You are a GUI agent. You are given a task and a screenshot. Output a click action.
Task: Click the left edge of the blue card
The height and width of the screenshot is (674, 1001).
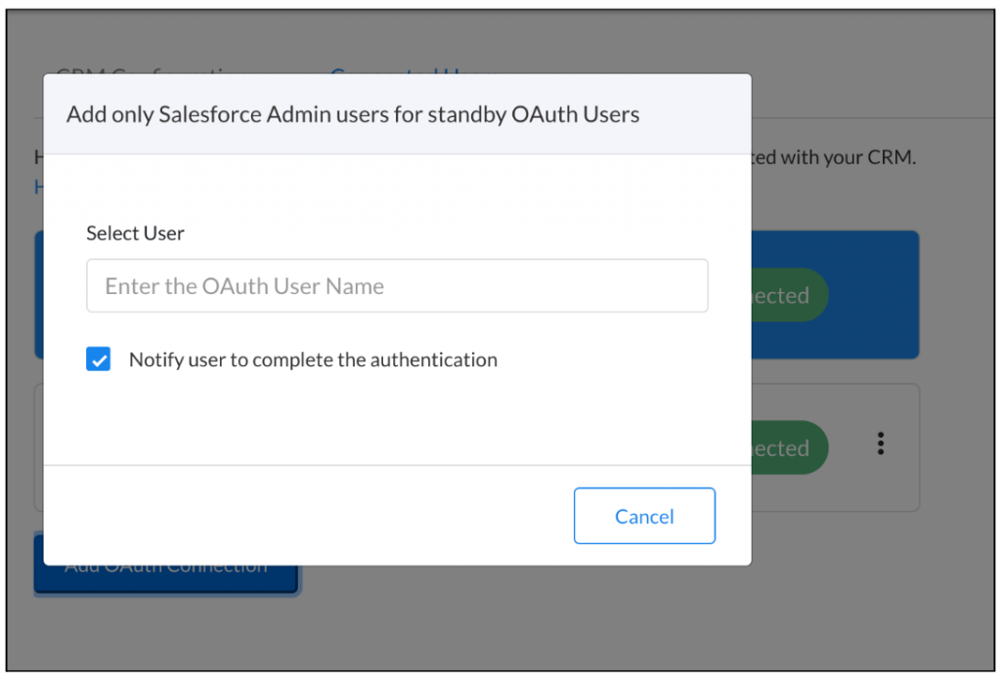pyautogui.click(x=39, y=295)
